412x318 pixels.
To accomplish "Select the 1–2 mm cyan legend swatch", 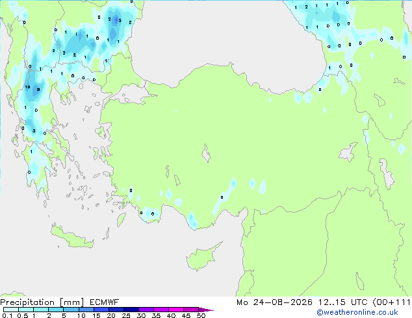I will coord(41,310).
